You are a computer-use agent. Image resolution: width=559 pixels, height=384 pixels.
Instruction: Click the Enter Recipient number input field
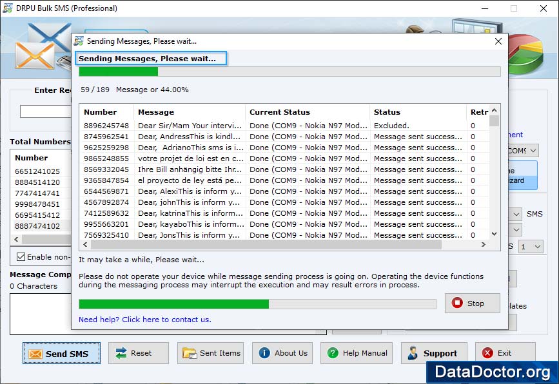(x=46, y=111)
